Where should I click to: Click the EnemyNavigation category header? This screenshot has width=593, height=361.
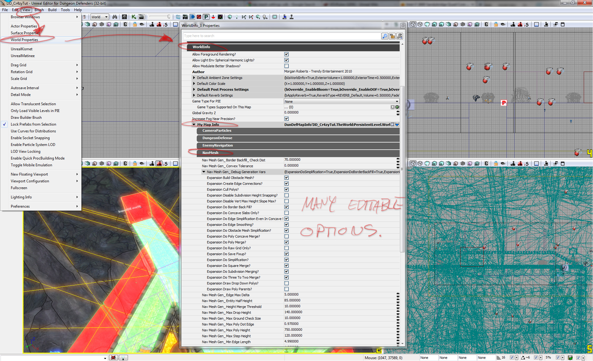[298, 145]
